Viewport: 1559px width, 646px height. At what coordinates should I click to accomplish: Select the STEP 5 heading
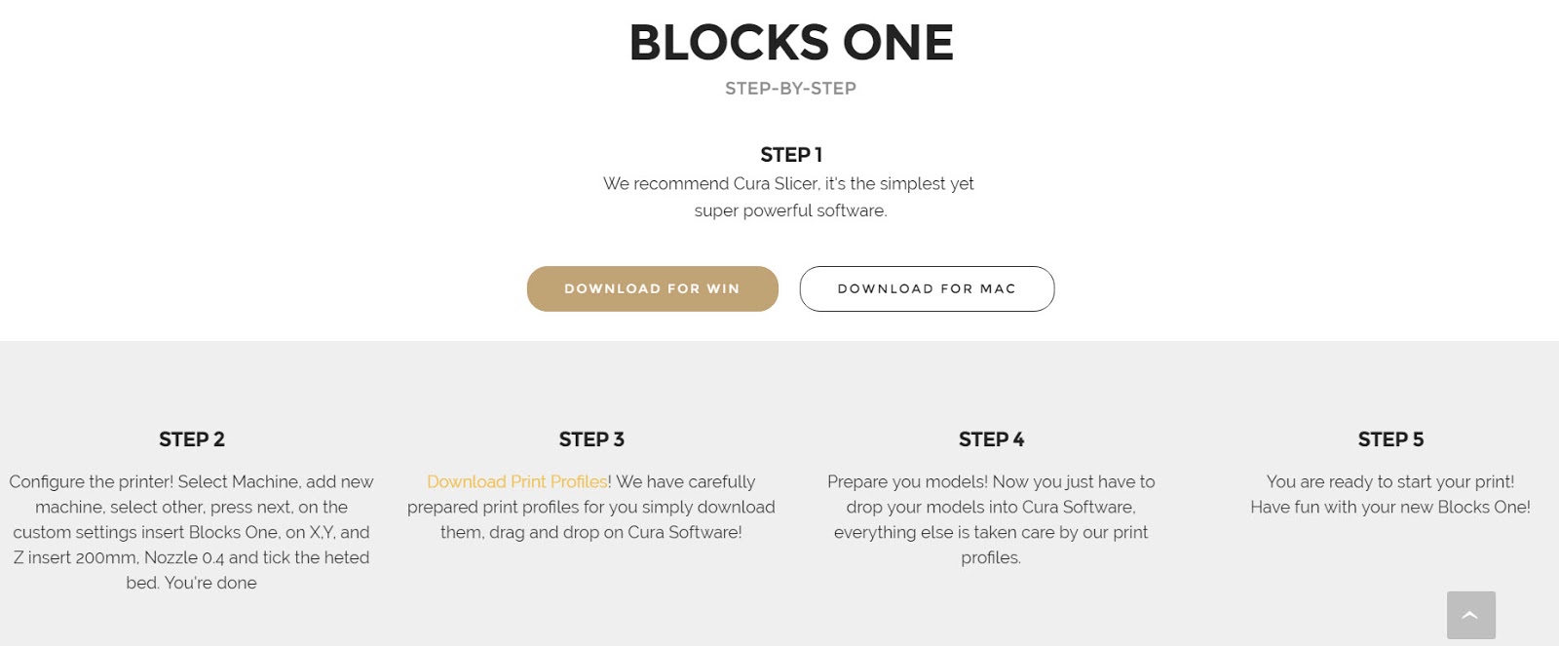click(x=1390, y=439)
